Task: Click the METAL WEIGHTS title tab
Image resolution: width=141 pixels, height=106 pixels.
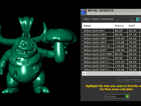Action: [101, 11]
